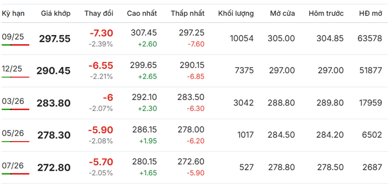
Task: Click the Cao nhất column header
Action: [142, 13]
